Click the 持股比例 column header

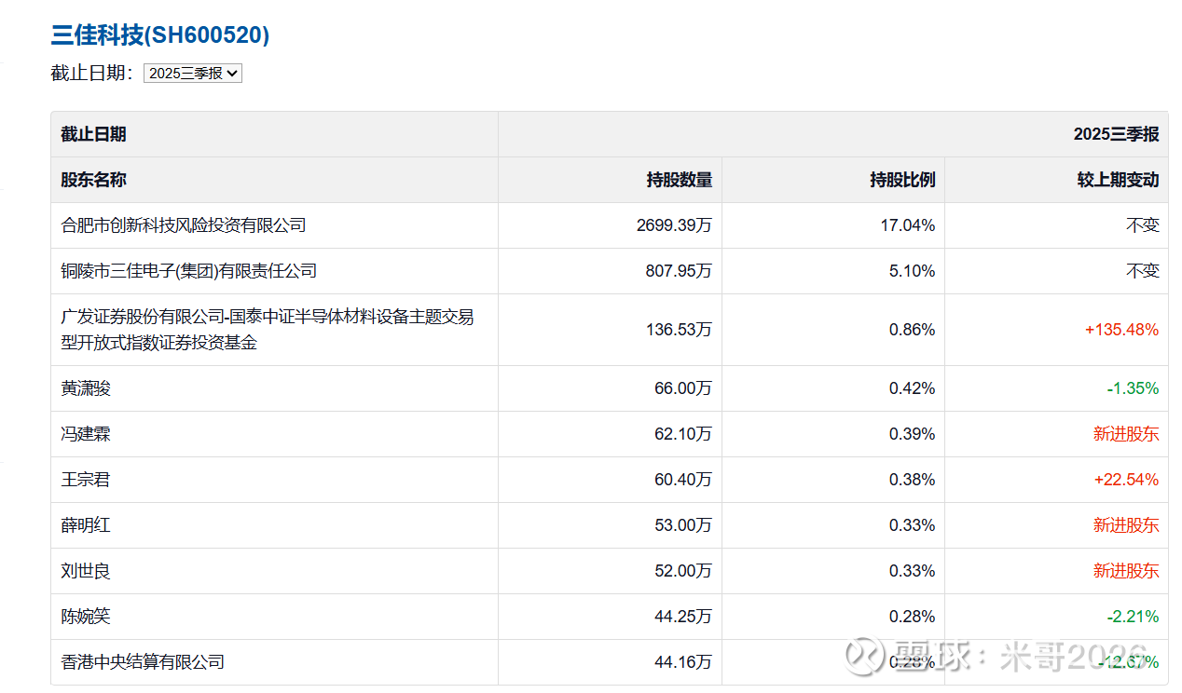(901, 180)
